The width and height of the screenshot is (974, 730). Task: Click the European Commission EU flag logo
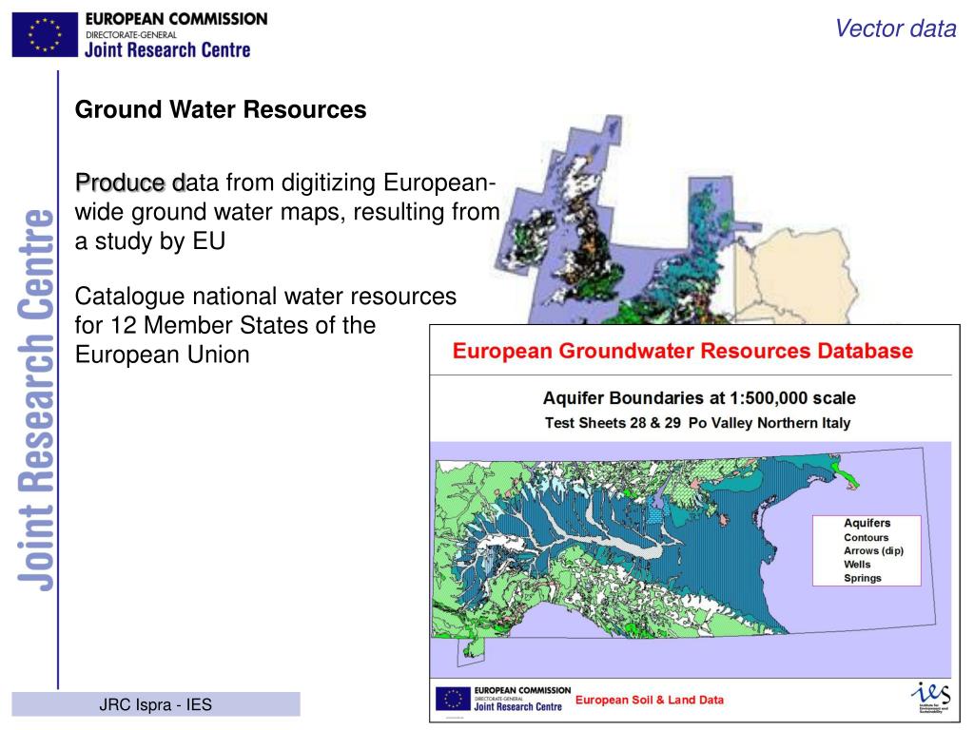coord(45,35)
